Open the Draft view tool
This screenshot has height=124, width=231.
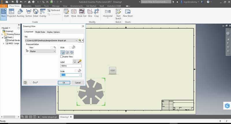pyautogui.click(x=66, y=13)
